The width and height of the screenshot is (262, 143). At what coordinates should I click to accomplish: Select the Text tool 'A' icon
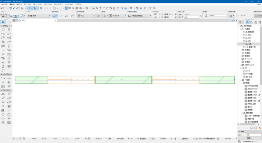3,102
